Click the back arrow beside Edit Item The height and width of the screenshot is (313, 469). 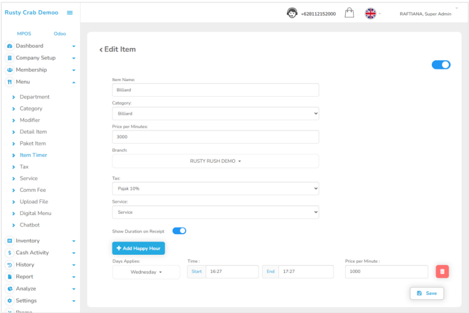tap(101, 50)
